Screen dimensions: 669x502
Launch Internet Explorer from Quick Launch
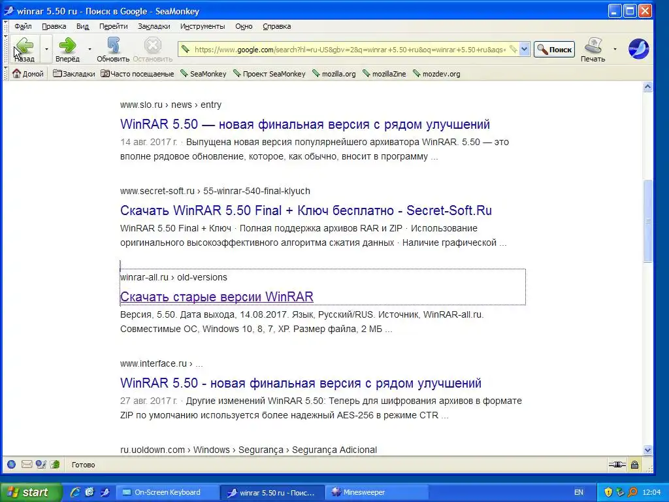[75, 492]
